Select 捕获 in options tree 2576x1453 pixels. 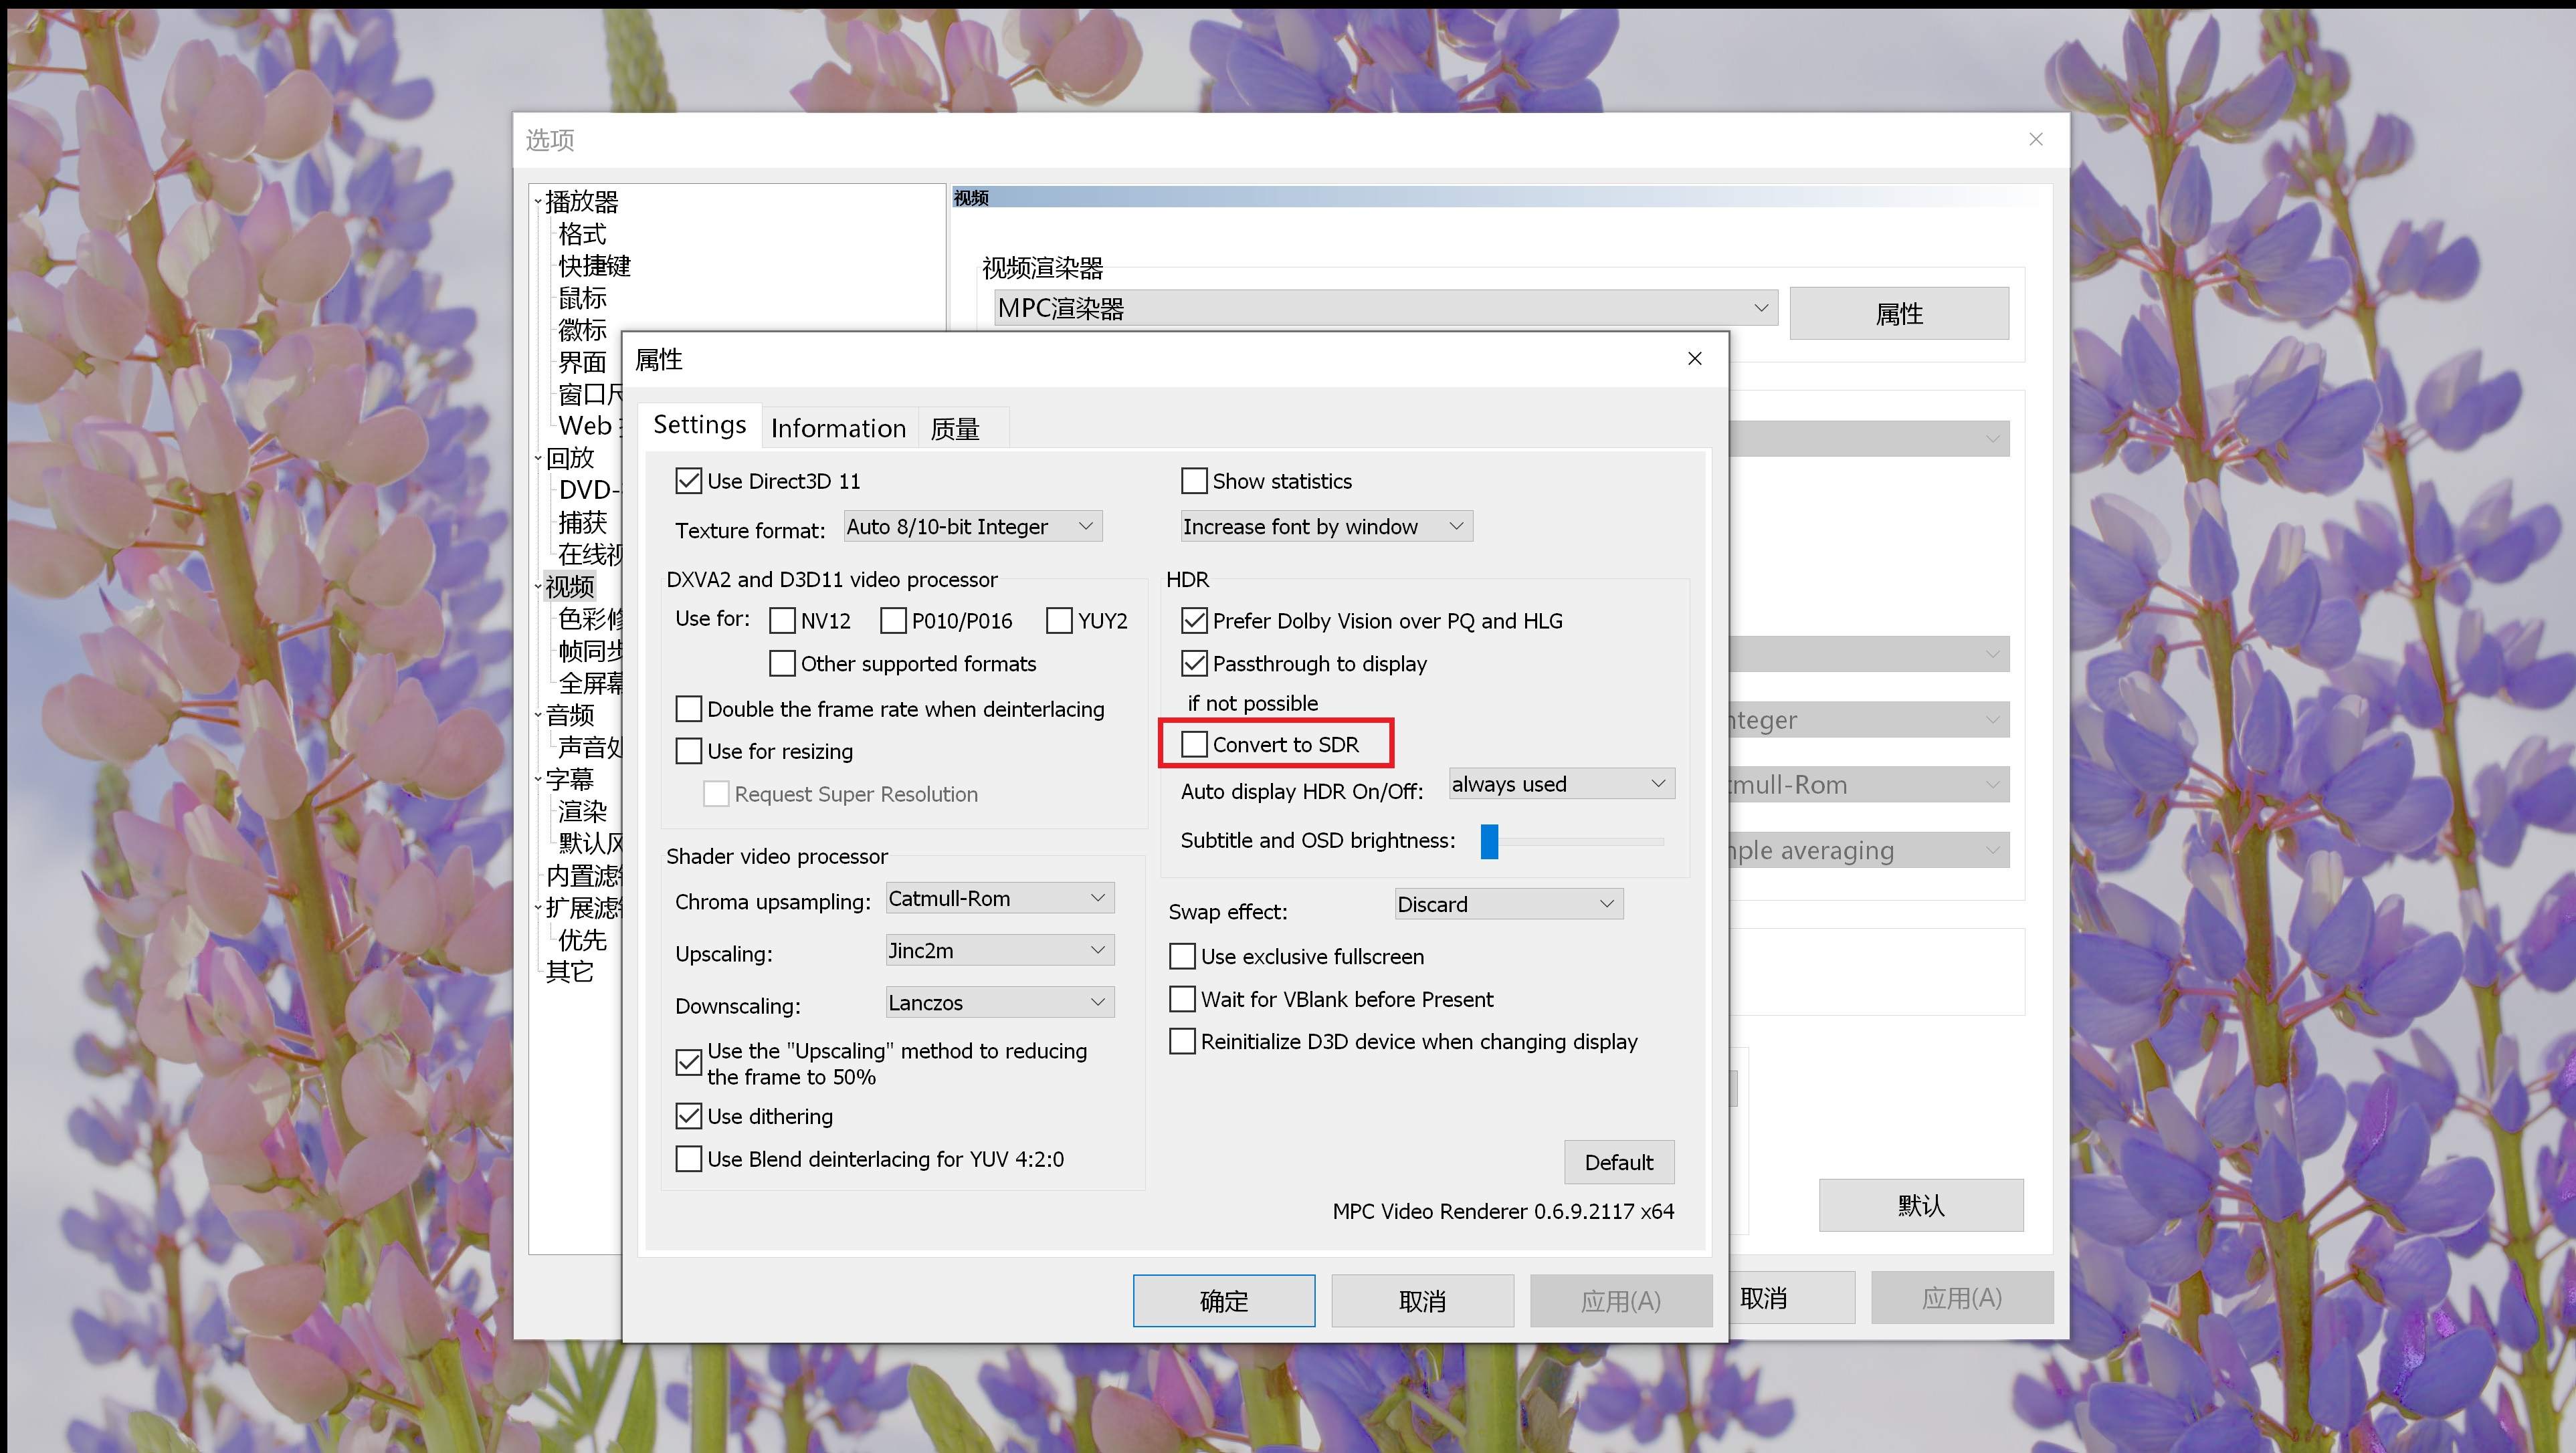(582, 522)
